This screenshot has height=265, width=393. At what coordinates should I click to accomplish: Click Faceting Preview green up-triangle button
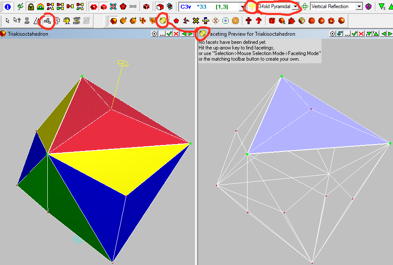pyautogui.click(x=376, y=34)
